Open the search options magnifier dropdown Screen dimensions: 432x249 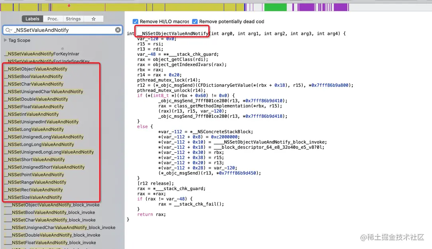pos(8,30)
